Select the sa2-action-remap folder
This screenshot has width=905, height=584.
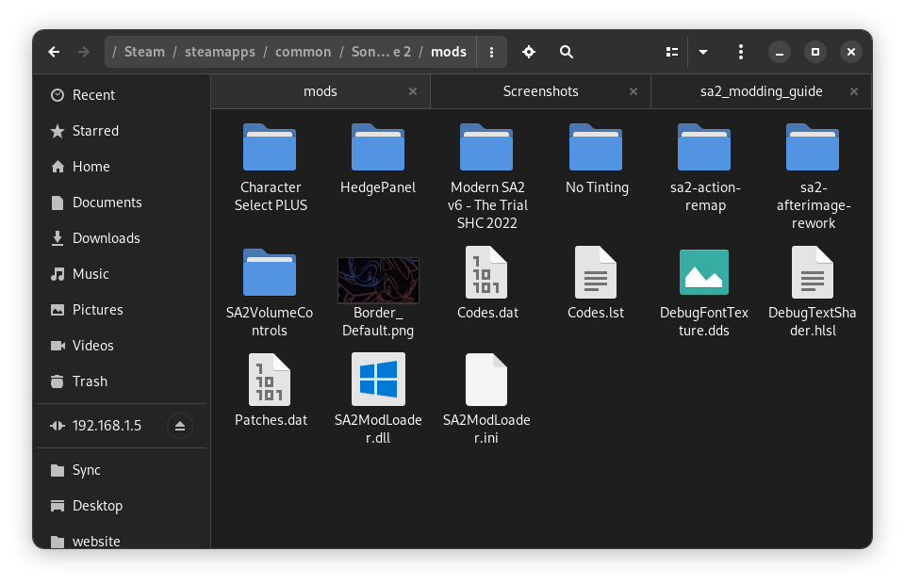pyautogui.click(x=705, y=168)
